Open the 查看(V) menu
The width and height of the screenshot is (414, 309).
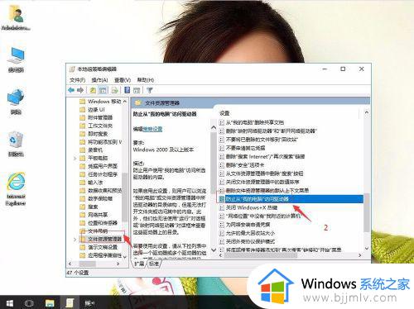click(x=123, y=80)
